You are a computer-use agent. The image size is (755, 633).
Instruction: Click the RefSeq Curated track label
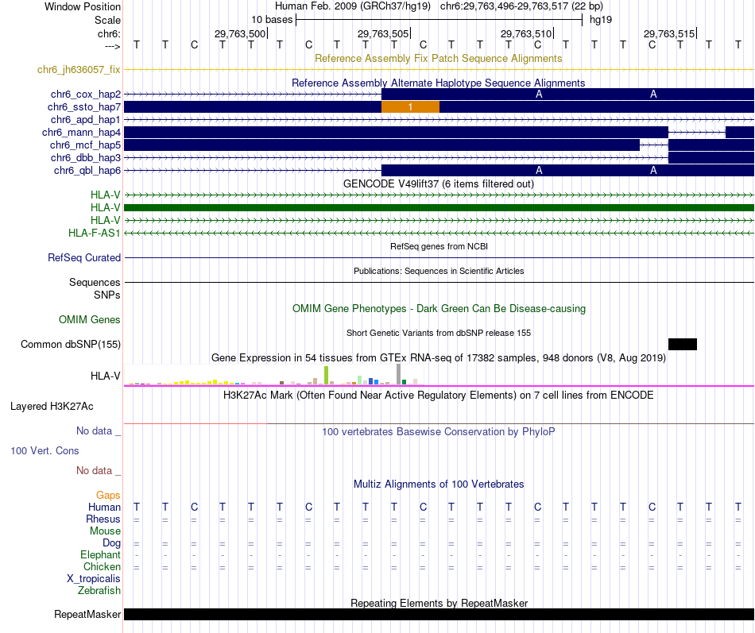(x=84, y=257)
